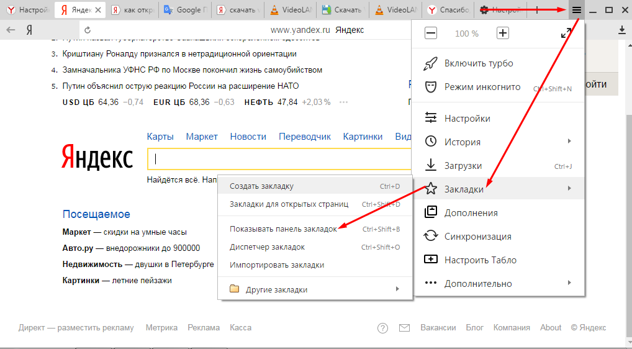The image size is (632, 349).
Task: Expand the Другие закладки folder
Action: click(276, 289)
